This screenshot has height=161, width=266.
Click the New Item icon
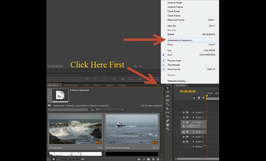click(153, 159)
